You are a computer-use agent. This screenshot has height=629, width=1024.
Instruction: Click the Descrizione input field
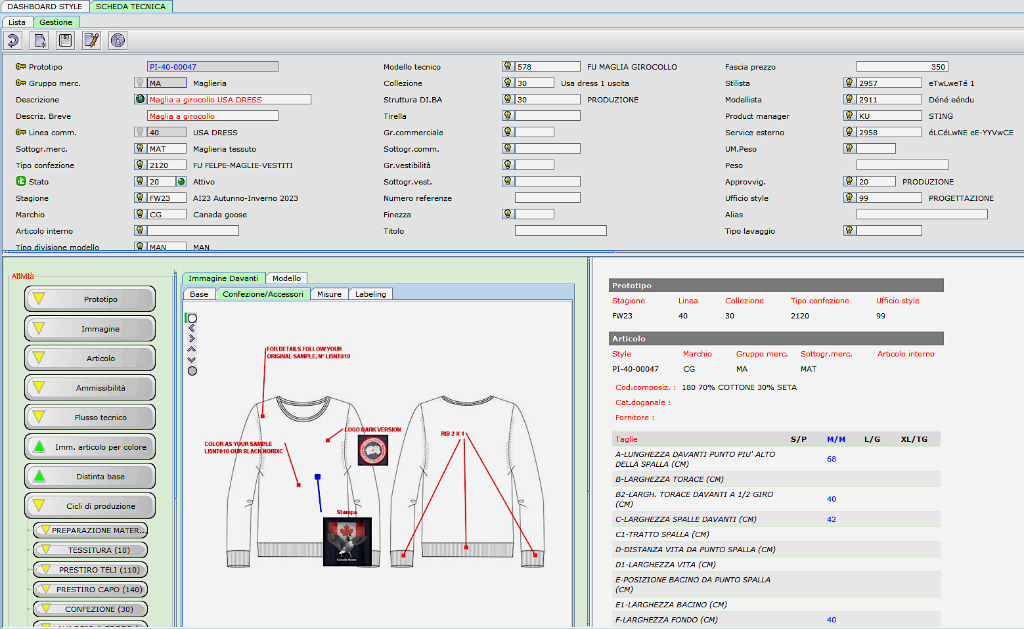coord(229,99)
